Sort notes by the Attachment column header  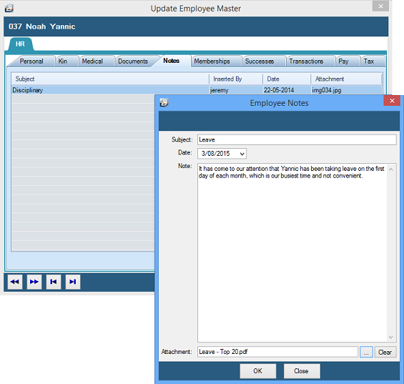click(x=346, y=79)
